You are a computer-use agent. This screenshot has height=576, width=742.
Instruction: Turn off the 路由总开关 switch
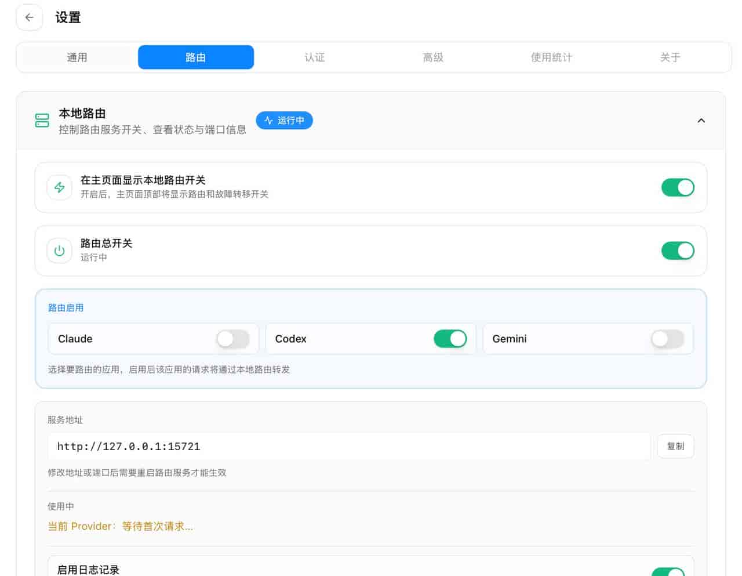point(678,251)
